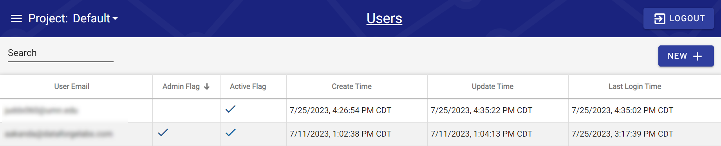The height and width of the screenshot is (146, 721).
Task: Sort by the Active Flag column
Action: click(x=248, y=87)
